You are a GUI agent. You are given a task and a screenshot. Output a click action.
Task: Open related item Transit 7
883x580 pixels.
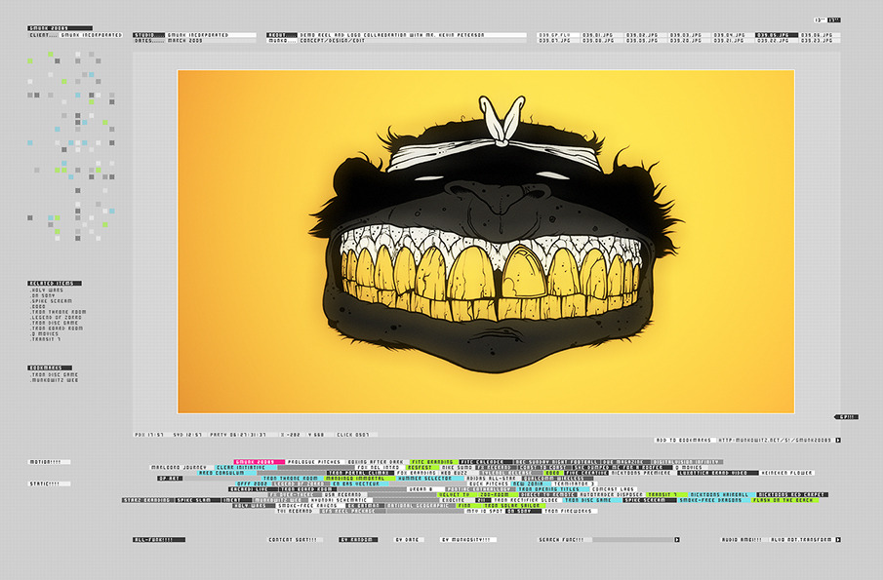click(45, 339)
